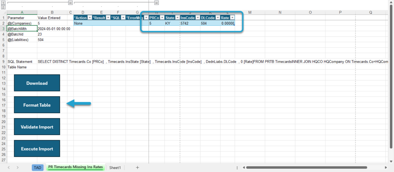Click outline level 1 button
Screen dimensions: 394x172
(3, 3)
